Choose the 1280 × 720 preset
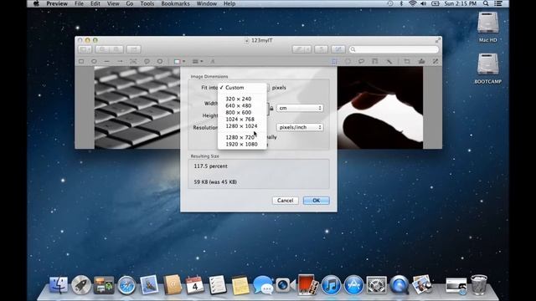This screenshot has height=301, width=536. tap(242, 137)
